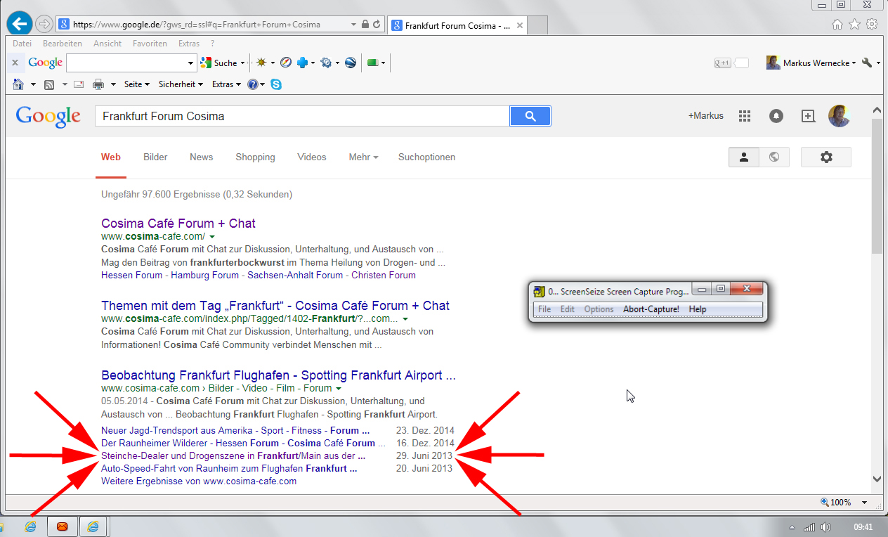Open the wrench toolbar options icon
Image resolution: width=888 pixels, height=537 pixels.
pos(867,63)
